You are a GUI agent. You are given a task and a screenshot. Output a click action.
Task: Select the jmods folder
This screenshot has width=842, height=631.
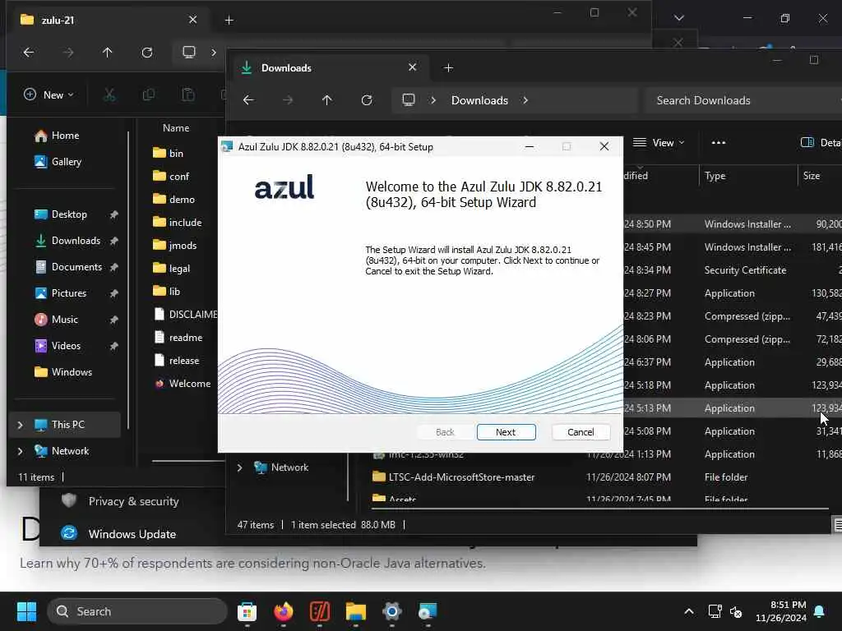click(x=175, y=246)
